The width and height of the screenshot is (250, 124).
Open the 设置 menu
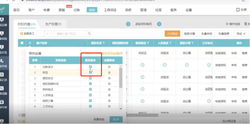coord(189,10)
